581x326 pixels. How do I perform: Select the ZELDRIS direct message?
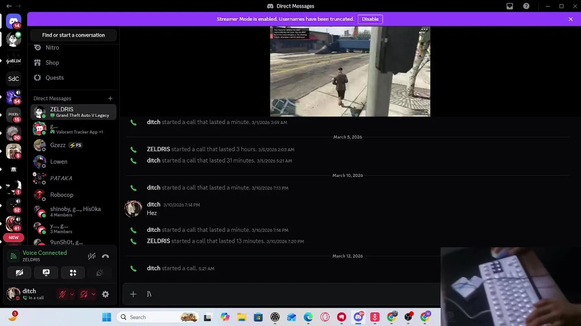point(74,112)
